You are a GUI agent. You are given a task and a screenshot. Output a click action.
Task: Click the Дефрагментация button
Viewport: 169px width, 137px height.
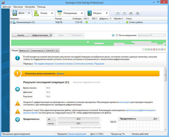40,35
